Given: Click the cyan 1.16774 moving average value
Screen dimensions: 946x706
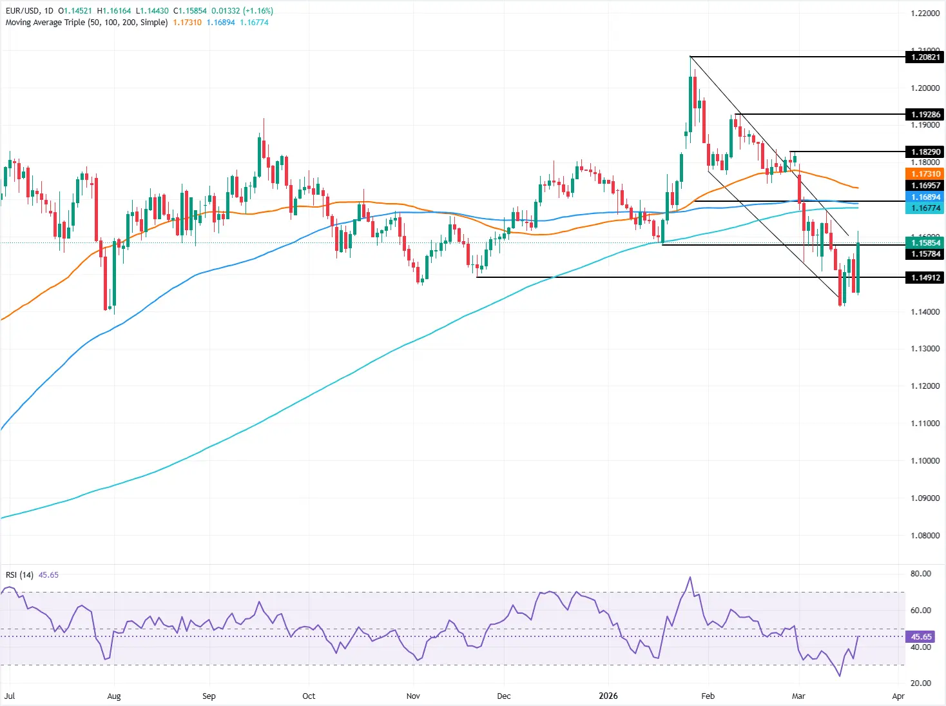Looking at the screenshot, I should click(253, 22).
